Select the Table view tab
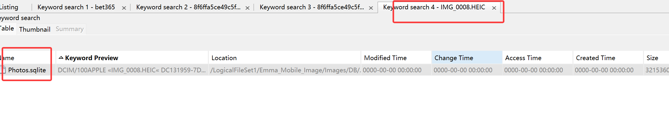Viewport: 669px width, 115px height. (7, 28)
